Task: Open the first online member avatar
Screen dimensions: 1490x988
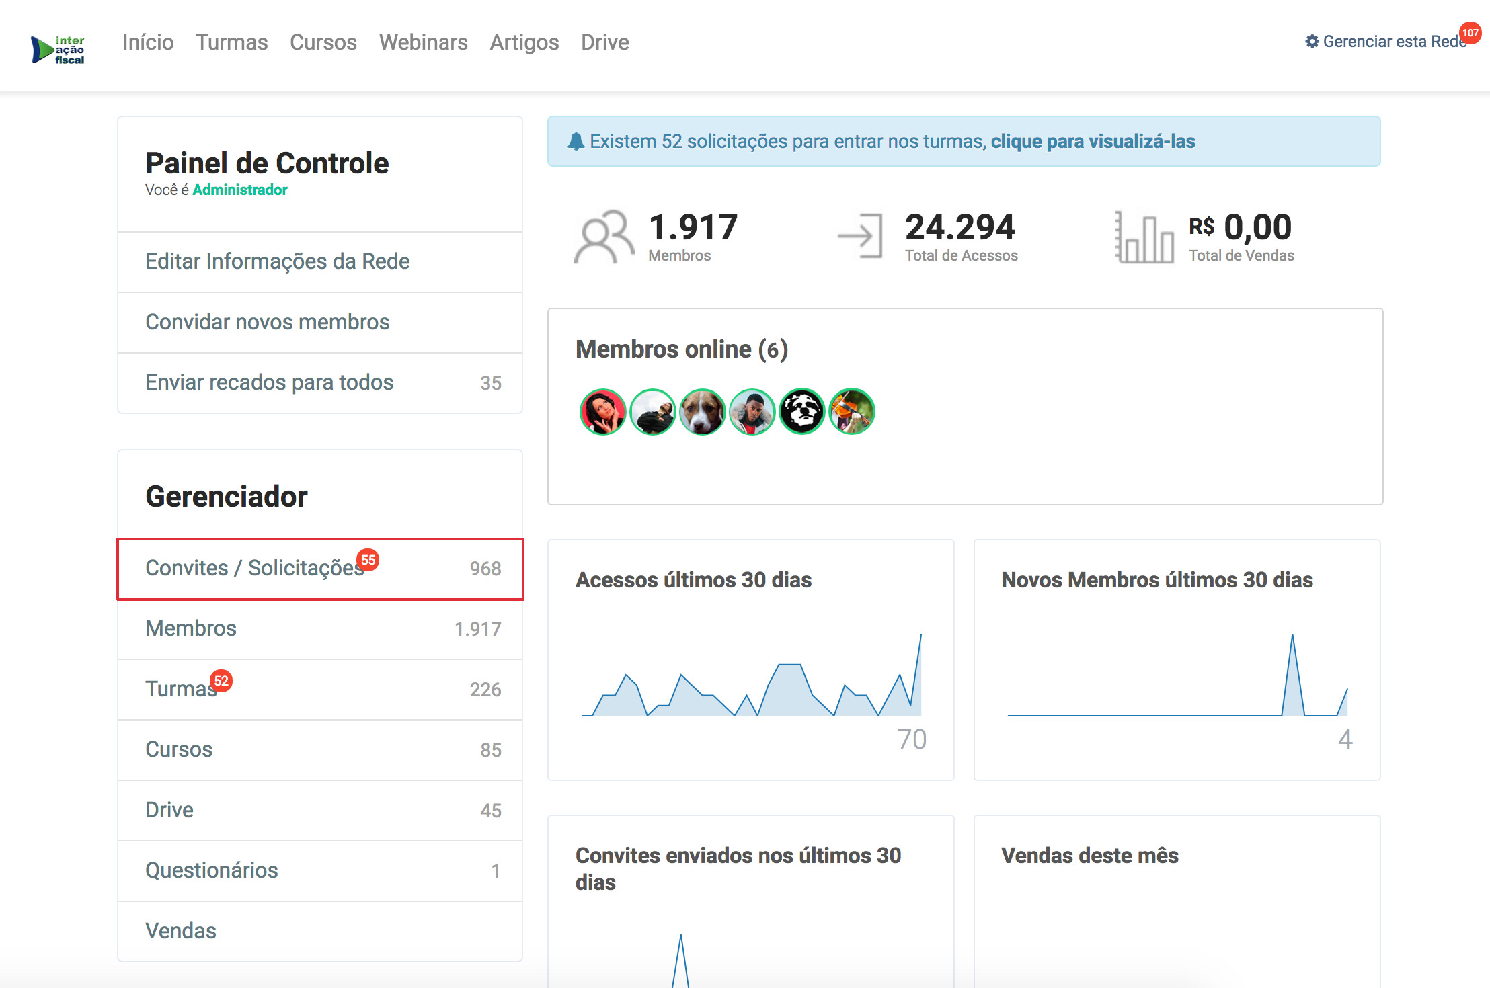Action: pos(602,411)
